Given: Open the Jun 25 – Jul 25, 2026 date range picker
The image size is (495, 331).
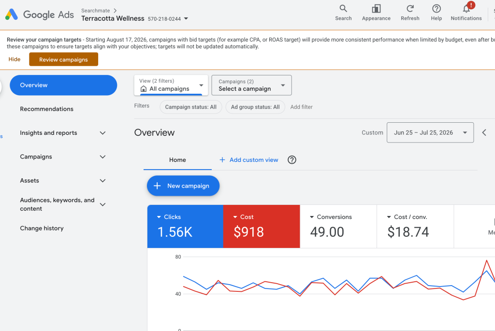Looking at the screenshot, I should (x=430, y=132).
